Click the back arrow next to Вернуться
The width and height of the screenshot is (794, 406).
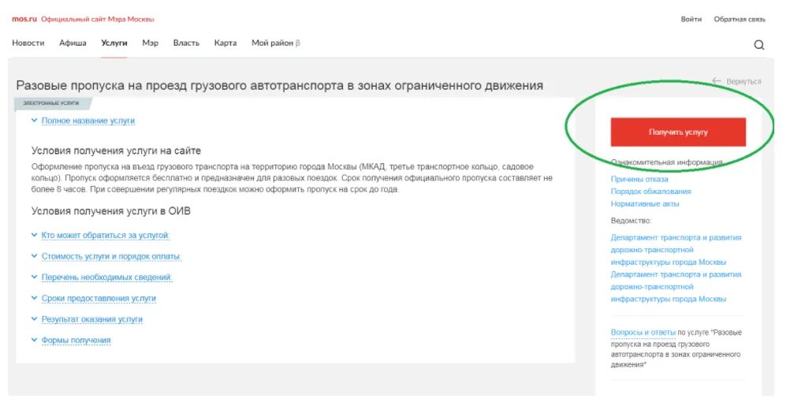(716, 81)
